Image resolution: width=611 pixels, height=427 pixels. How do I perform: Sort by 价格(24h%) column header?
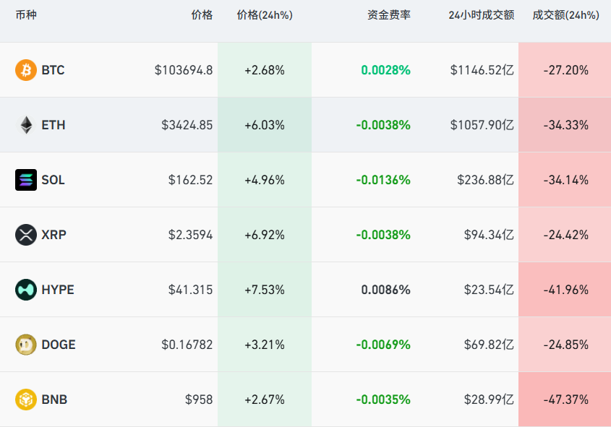point(265,15)
